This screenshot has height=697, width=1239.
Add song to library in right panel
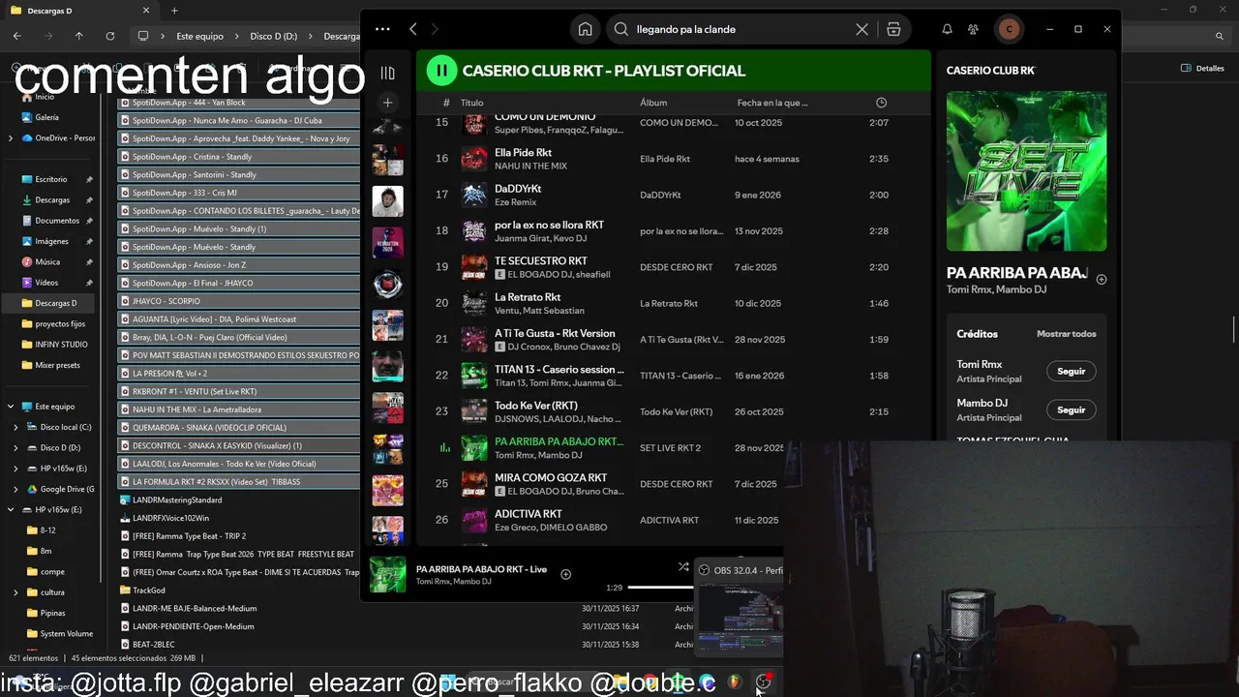click(x=1101, y=279)
